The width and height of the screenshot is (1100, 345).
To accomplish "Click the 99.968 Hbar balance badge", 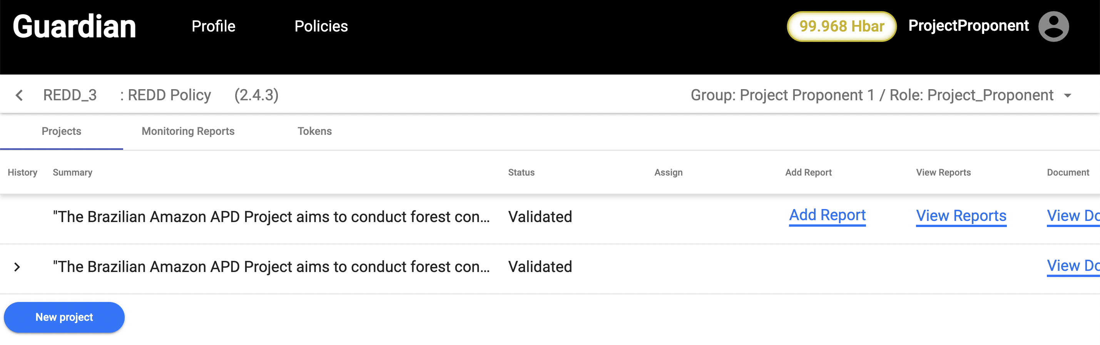I will [841, 27].
